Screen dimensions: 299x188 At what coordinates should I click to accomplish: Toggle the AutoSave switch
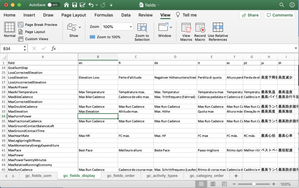(x=54, y=5)
